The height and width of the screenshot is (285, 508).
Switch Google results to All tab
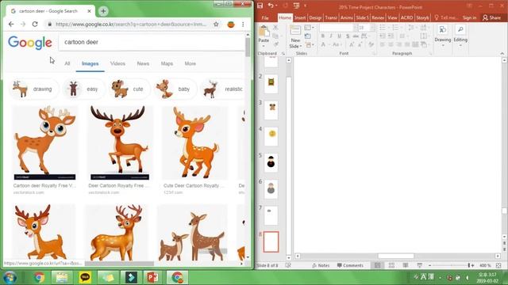pyautogui.click(x=67, y=63)
